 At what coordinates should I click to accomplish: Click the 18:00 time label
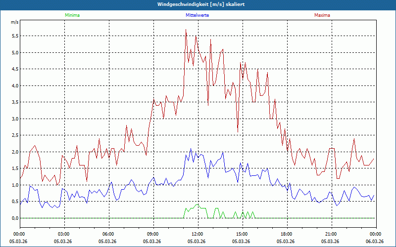click(x=287, y=234)
